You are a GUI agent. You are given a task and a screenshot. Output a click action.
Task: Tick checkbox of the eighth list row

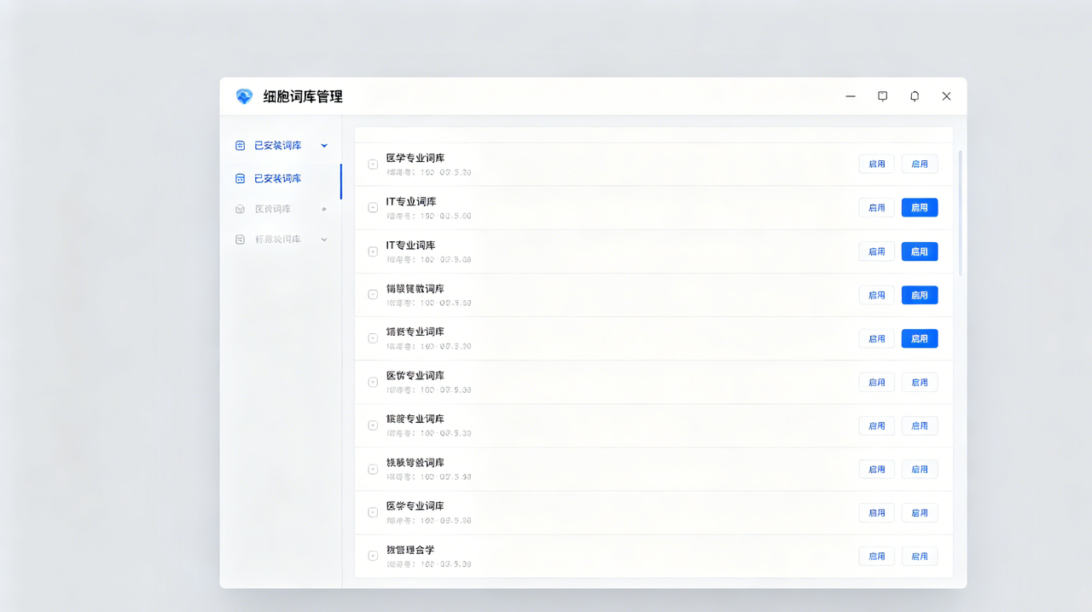(373, 469)
